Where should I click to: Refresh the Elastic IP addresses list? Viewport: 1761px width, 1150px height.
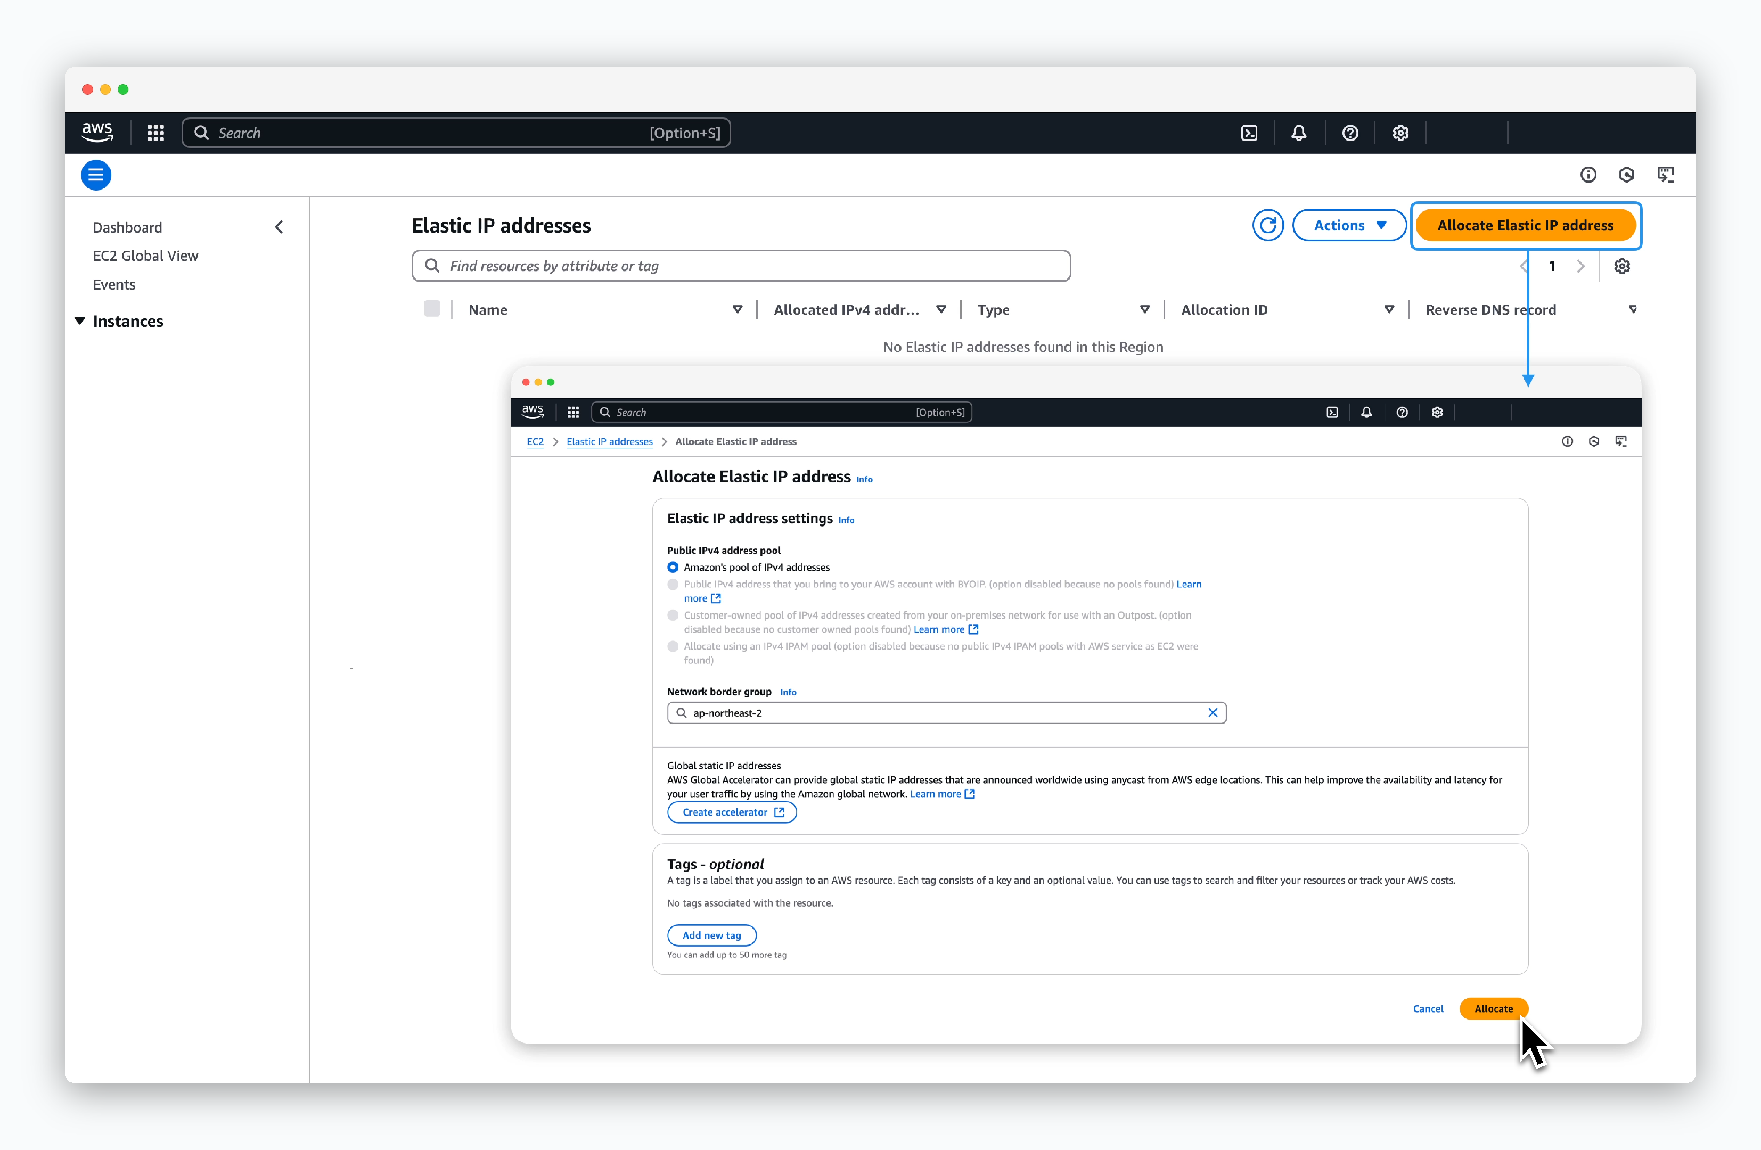1268,226
